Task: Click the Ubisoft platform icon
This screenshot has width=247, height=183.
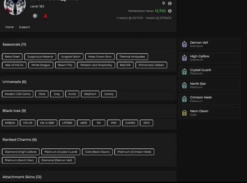Action: click(x=35, y=16)
